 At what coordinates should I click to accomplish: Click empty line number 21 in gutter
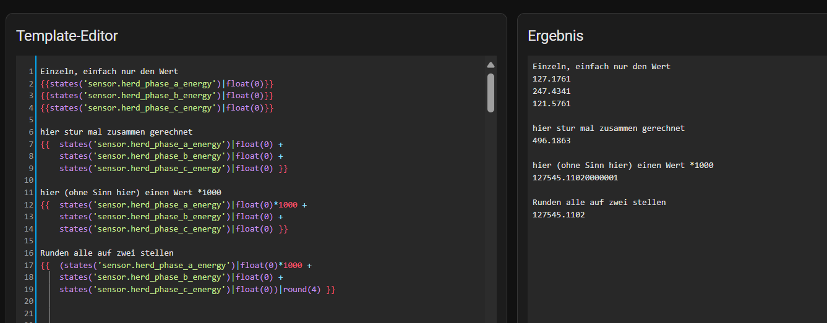pyautogui.click(x=28, y=314)
